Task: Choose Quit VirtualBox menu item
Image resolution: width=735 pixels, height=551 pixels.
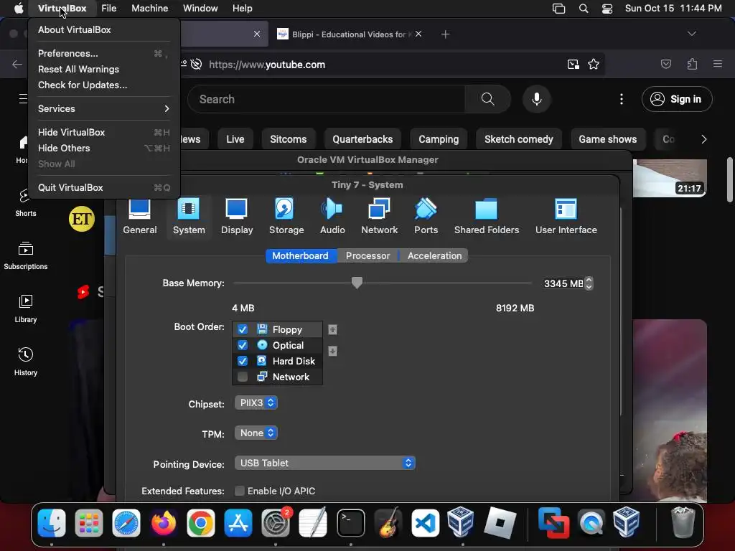Action: point(103,187)
